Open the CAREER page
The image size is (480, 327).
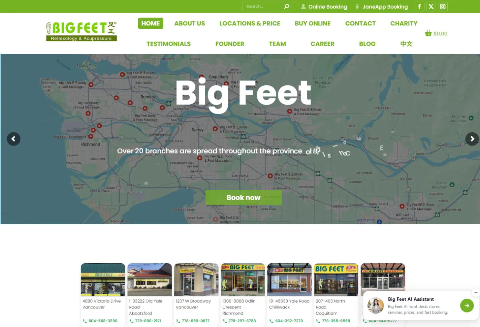tap(323, 44)
